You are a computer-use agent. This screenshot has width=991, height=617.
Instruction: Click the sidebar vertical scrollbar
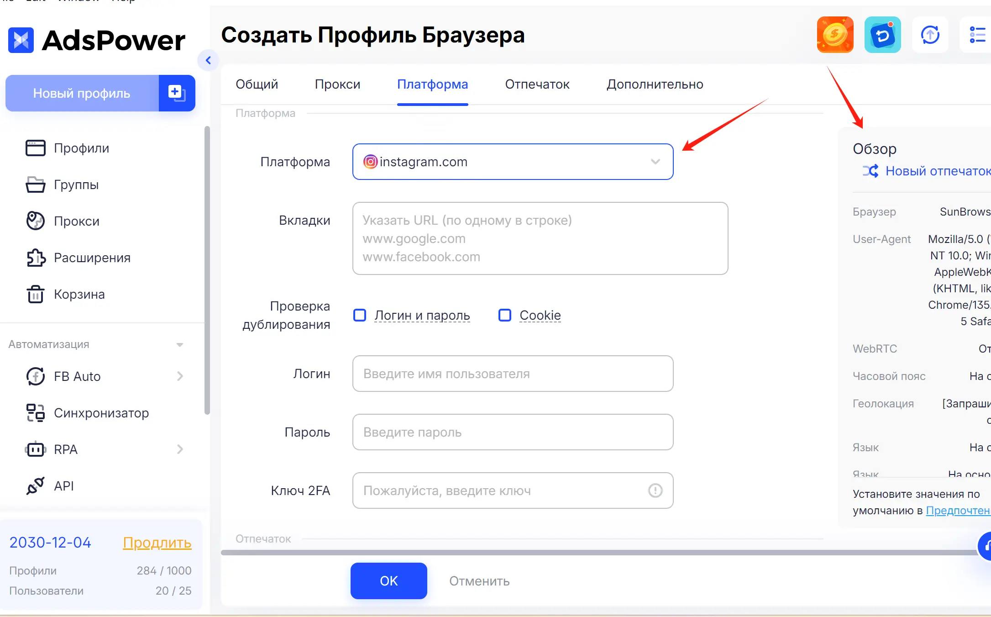point(207,270)
